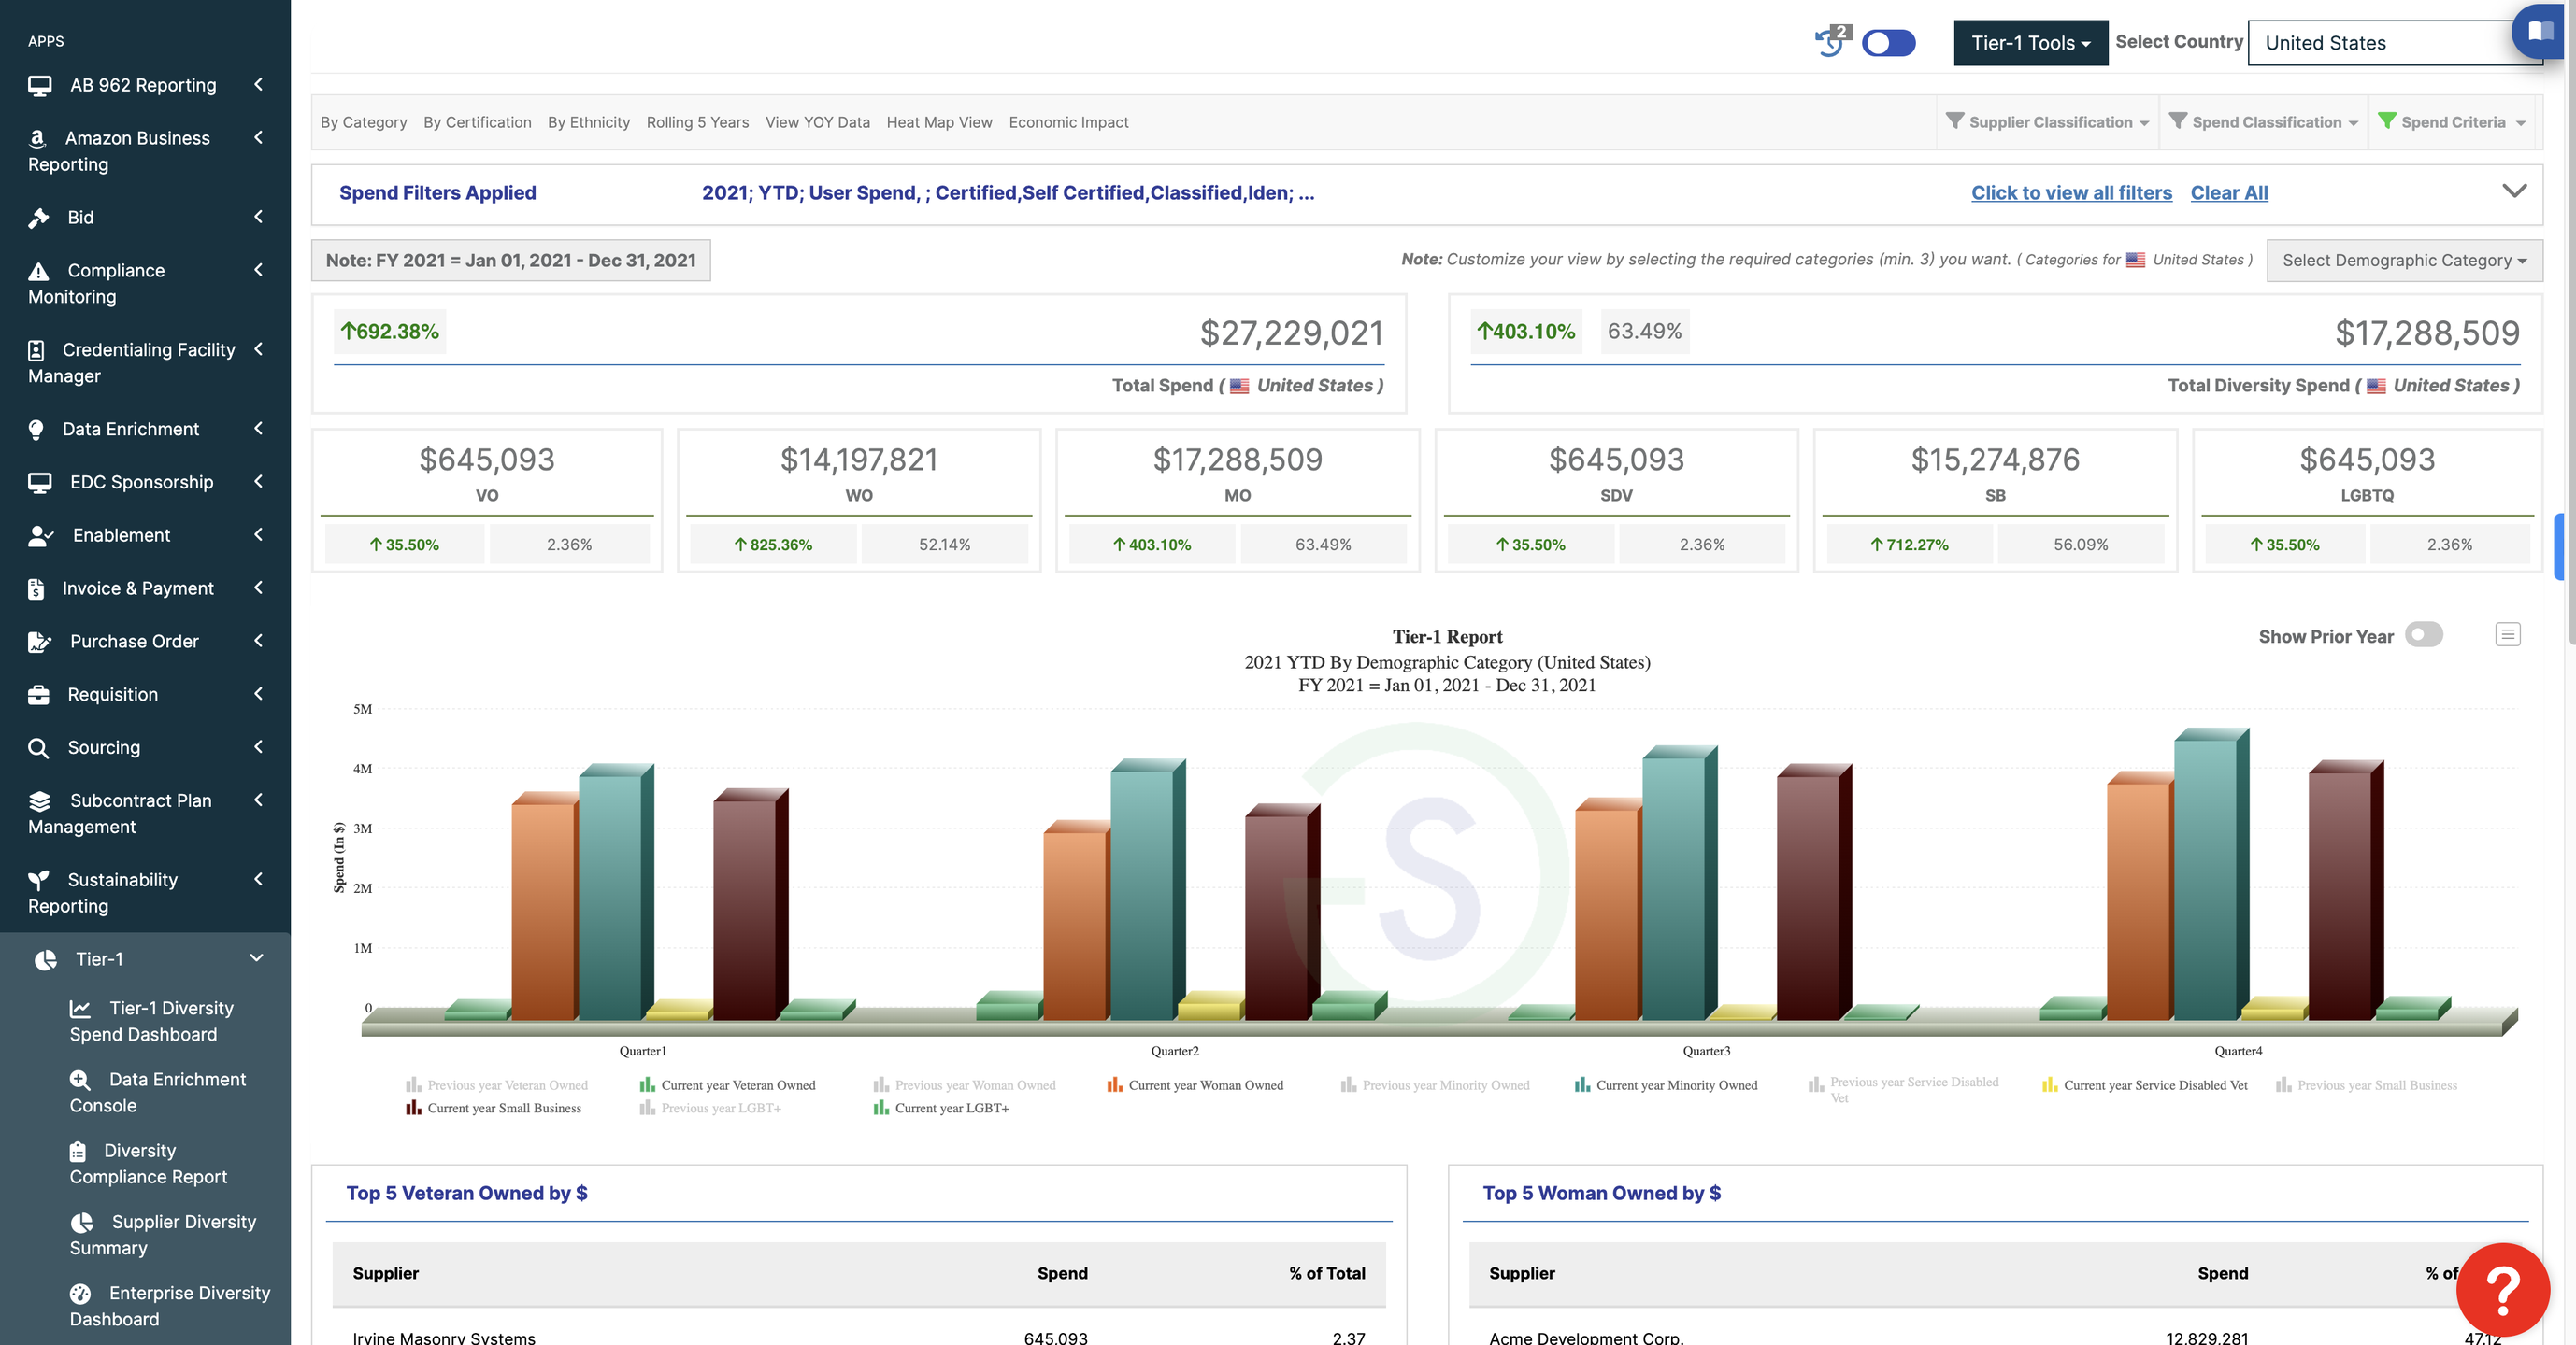The height and width of the screenshot is (1345, 2576).
Task: Click the blue book icon top right
Action: point(2541,30)
